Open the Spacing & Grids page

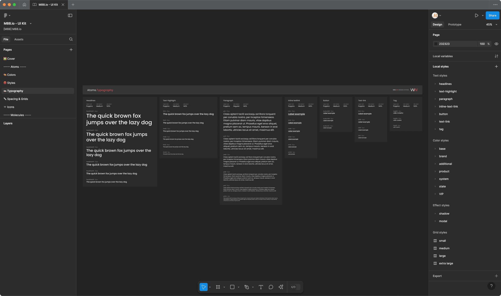click(x=17, y=99)
